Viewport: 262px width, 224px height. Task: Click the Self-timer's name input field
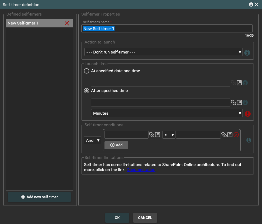click(x=167, y=28)
